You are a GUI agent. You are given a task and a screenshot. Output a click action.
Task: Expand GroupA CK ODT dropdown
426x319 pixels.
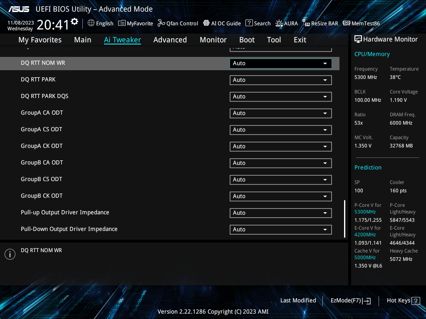click(x=281, y=147)
